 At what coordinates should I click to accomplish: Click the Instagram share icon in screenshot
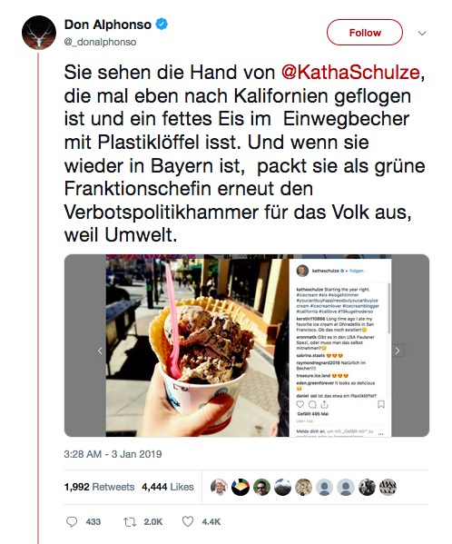(324, 404)
